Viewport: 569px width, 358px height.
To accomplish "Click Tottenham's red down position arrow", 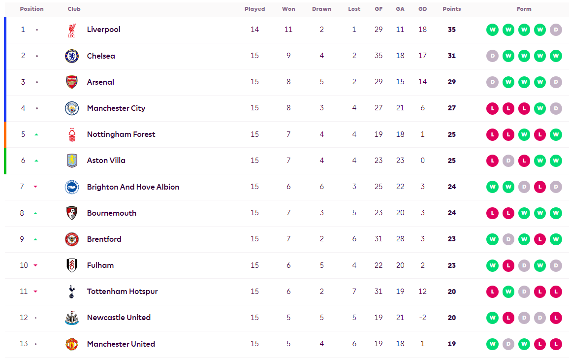I will 35,292.
